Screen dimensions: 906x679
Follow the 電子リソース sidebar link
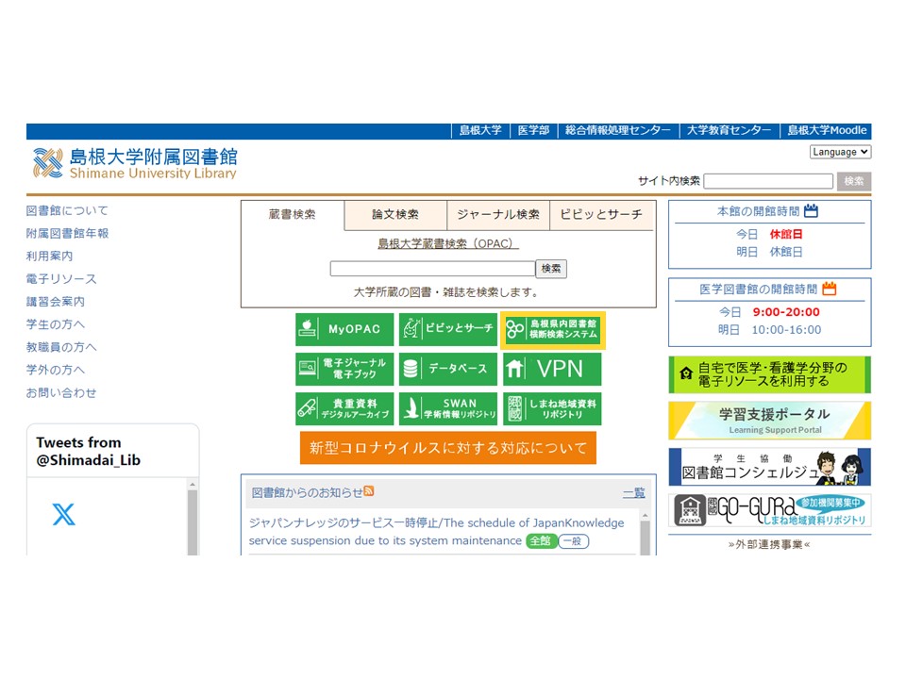point(61,279)
